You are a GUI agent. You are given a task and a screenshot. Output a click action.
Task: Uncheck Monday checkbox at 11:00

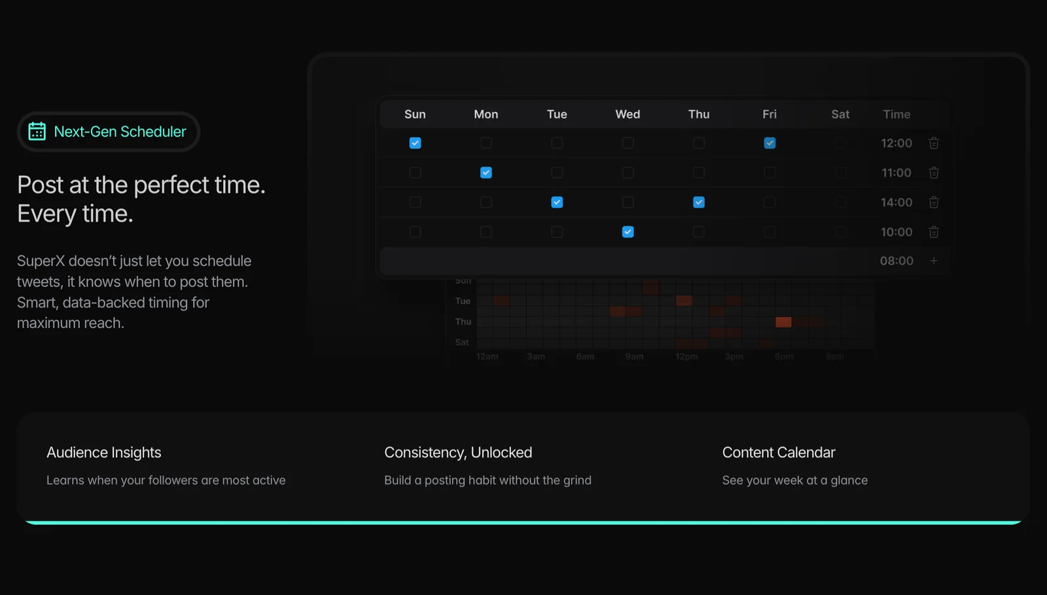(x=486, y=173)
